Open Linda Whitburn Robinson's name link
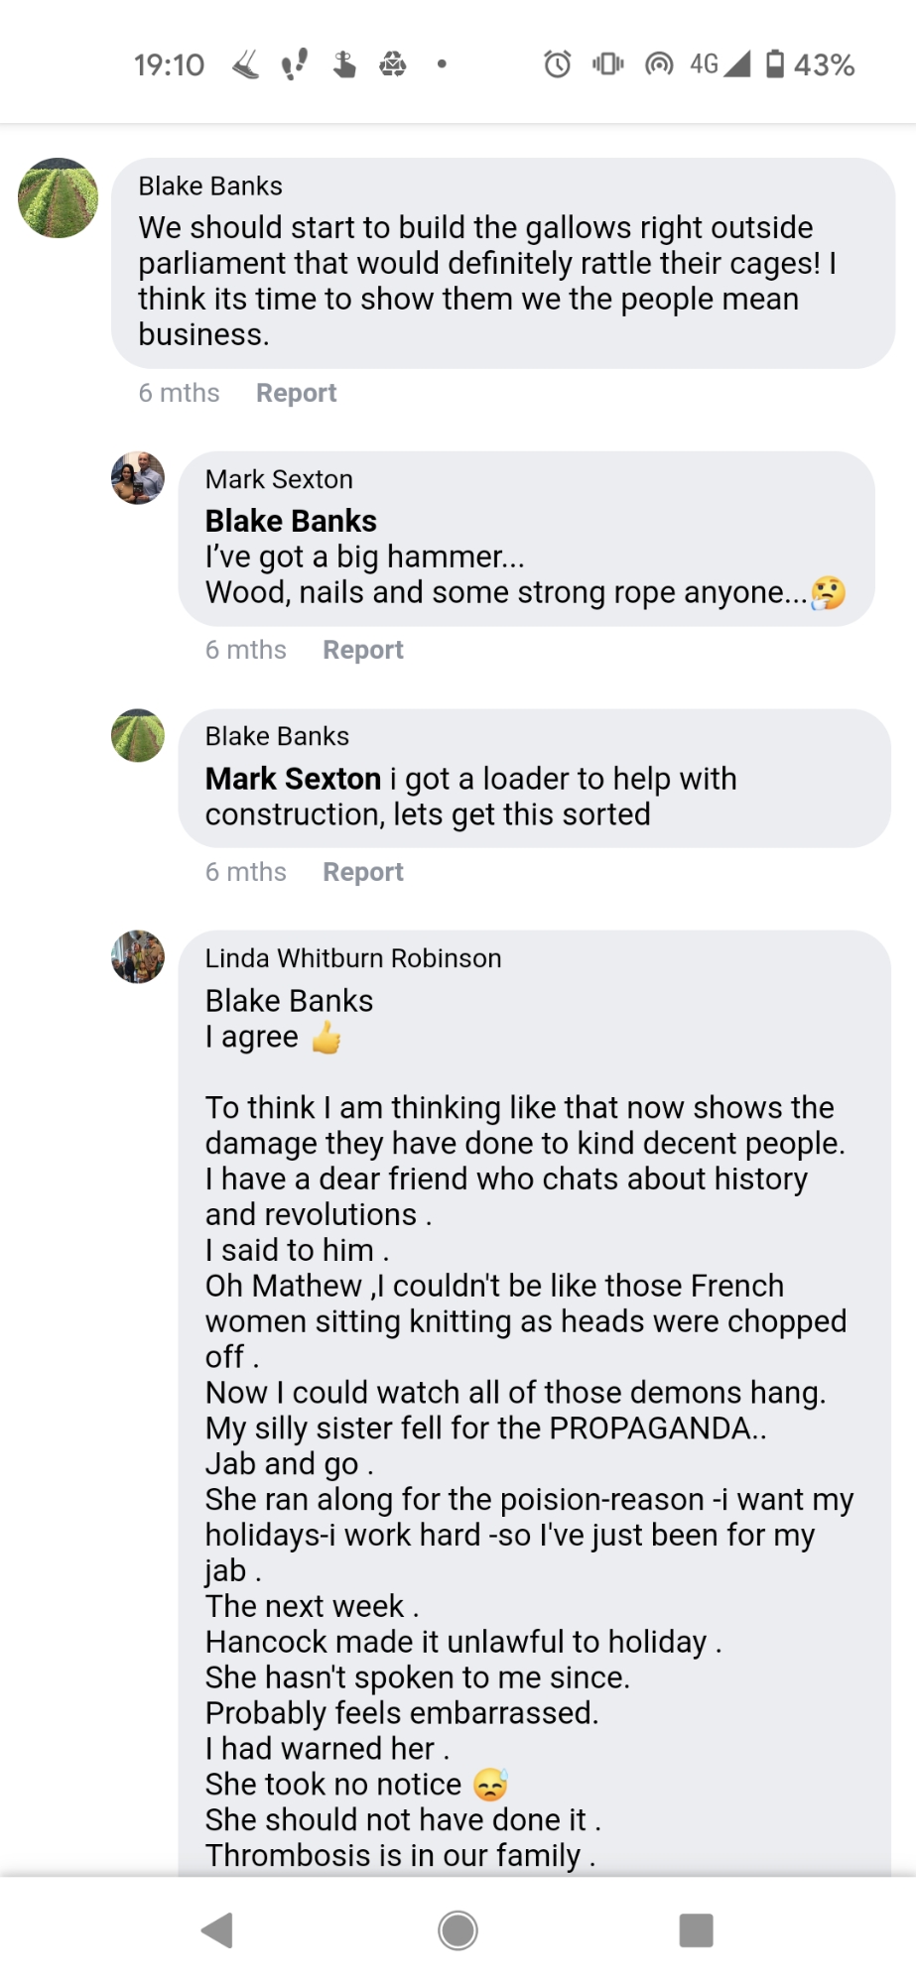Image resolution: width=916 pixels, height=1984 pixels. pos(353,958)
